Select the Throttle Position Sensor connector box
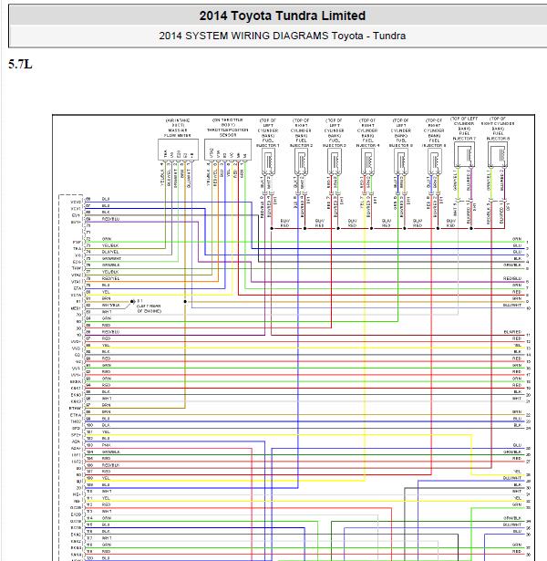 pos(228,150)
